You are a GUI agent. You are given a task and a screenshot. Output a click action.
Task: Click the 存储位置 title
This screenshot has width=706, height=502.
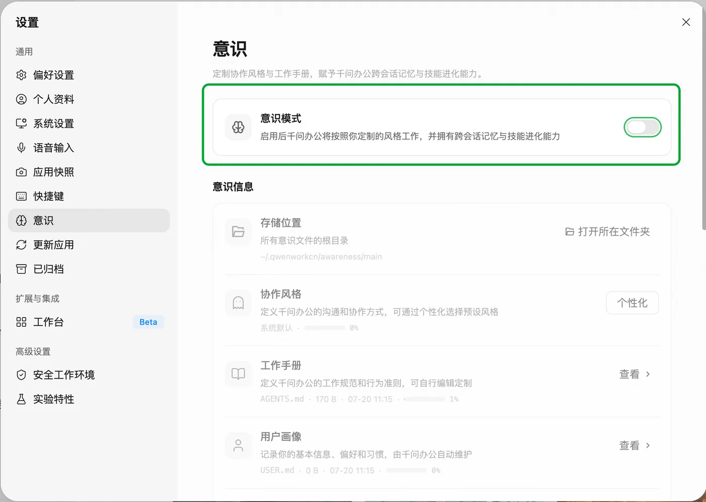(x=281, y=223)
